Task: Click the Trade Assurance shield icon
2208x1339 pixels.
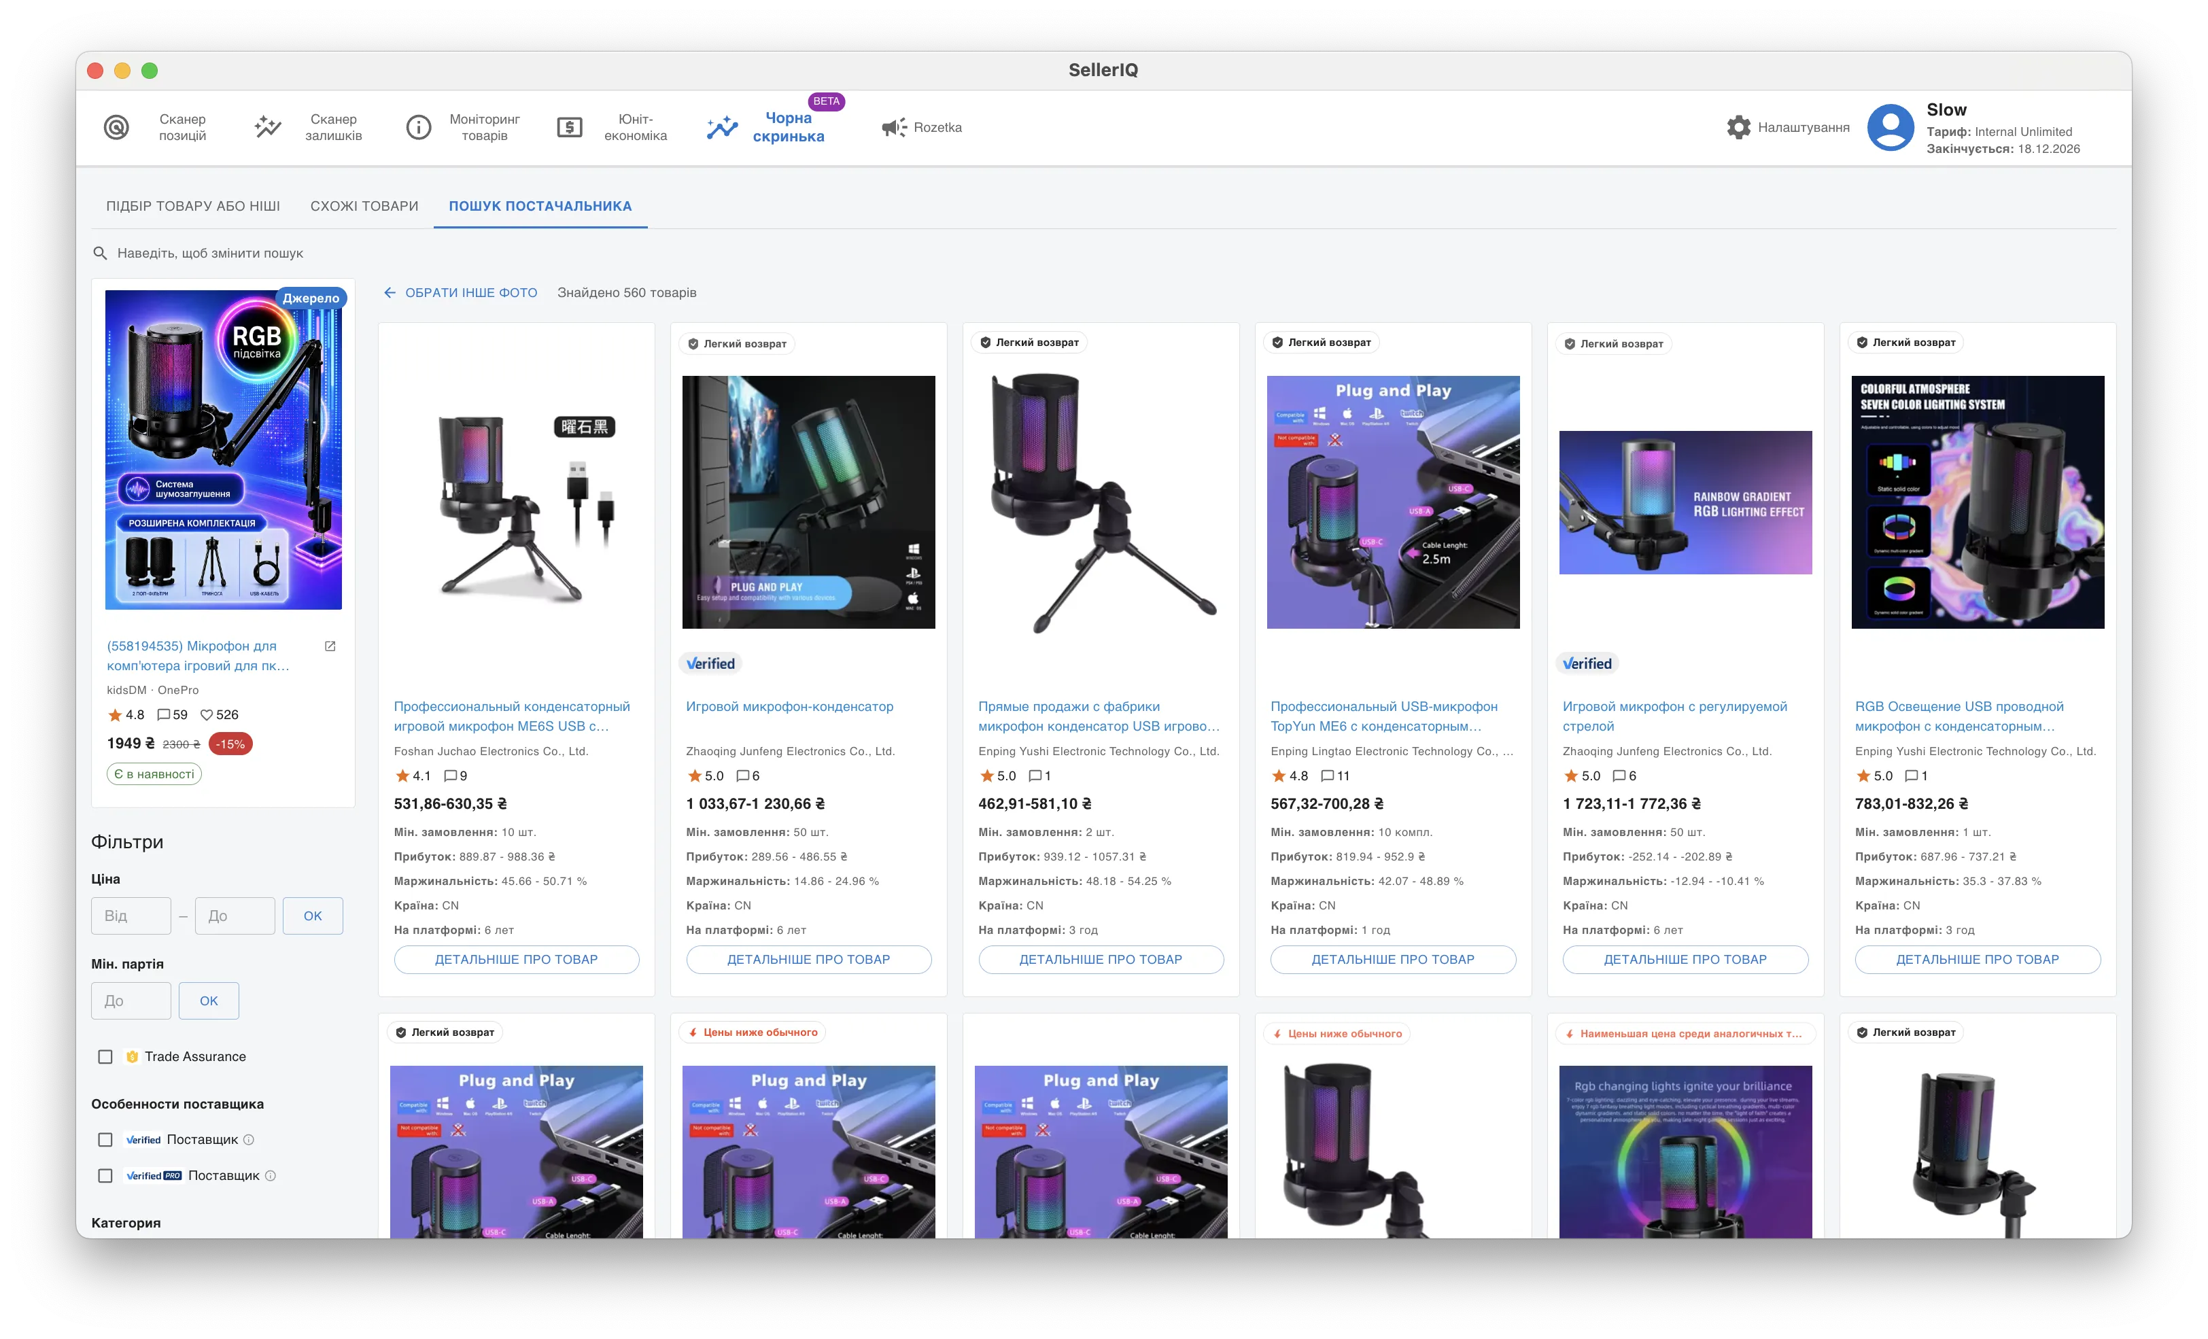Action: coord(133,1057)
